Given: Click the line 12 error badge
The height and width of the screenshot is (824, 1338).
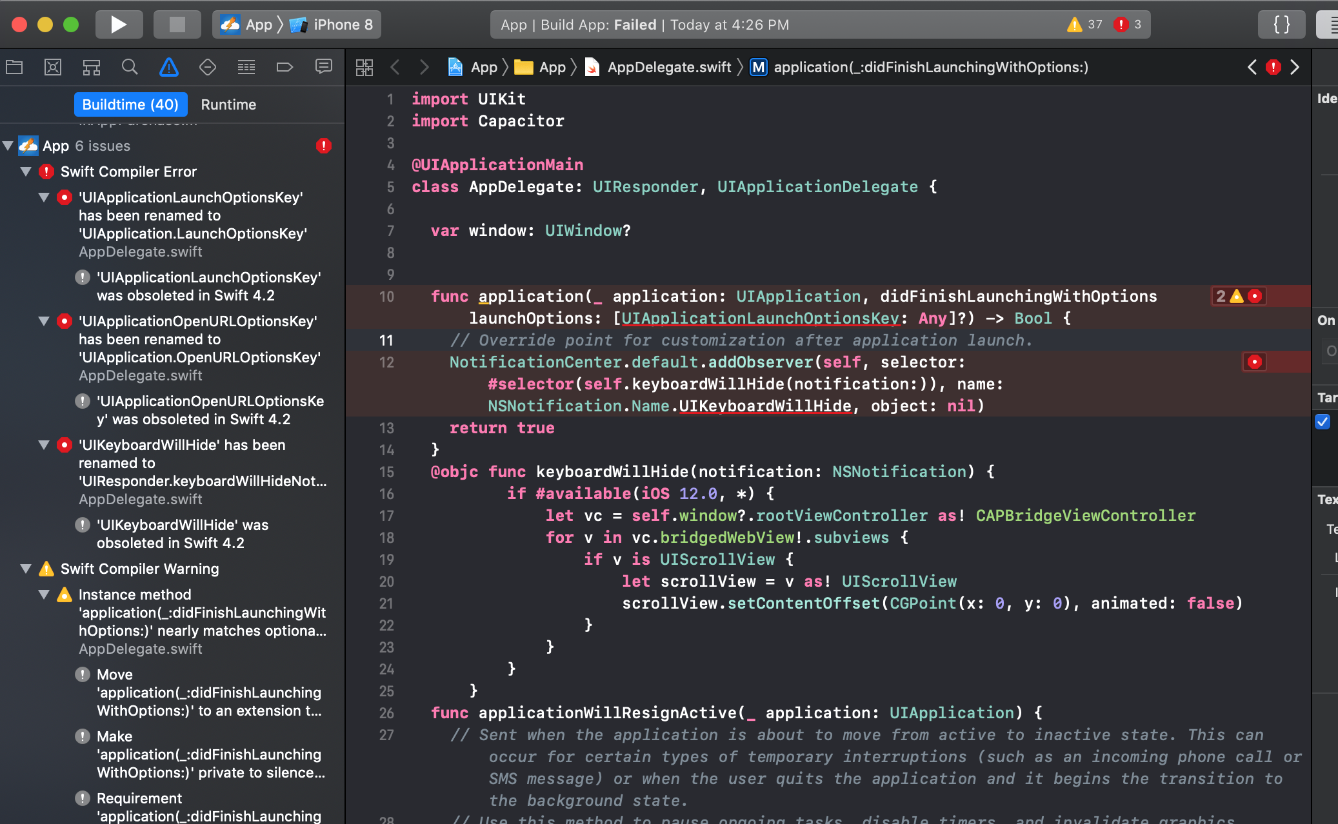Looking at the screenshot, I should coord(1255,362).
